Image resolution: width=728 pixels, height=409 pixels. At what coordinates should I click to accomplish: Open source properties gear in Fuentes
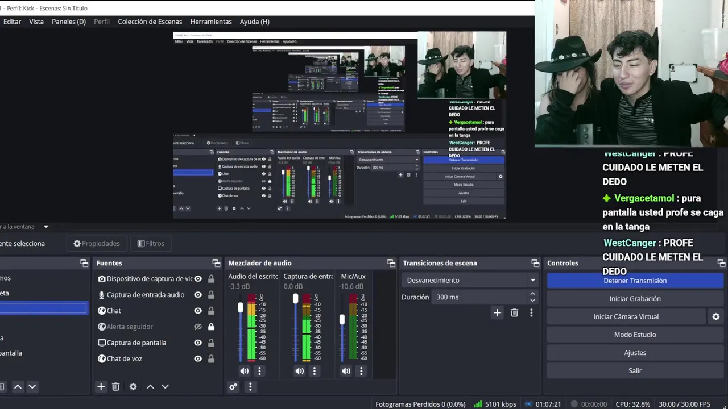(133, 387)
